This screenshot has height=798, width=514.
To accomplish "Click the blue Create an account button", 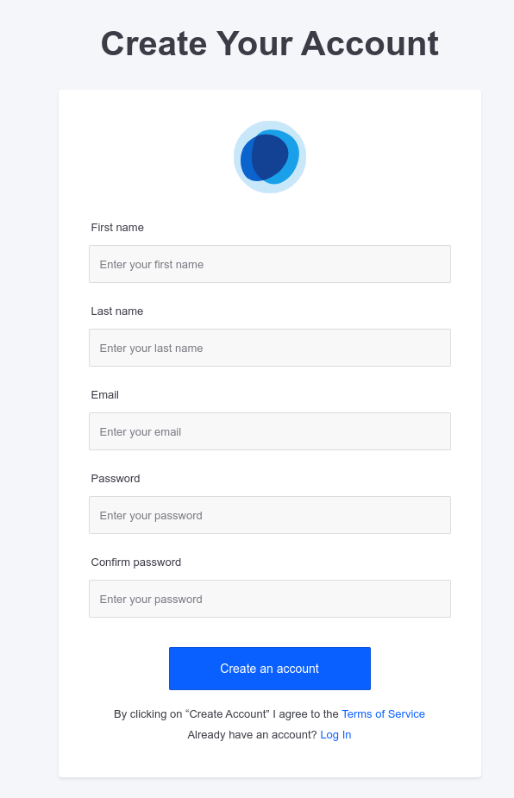I will coord(270,669).
